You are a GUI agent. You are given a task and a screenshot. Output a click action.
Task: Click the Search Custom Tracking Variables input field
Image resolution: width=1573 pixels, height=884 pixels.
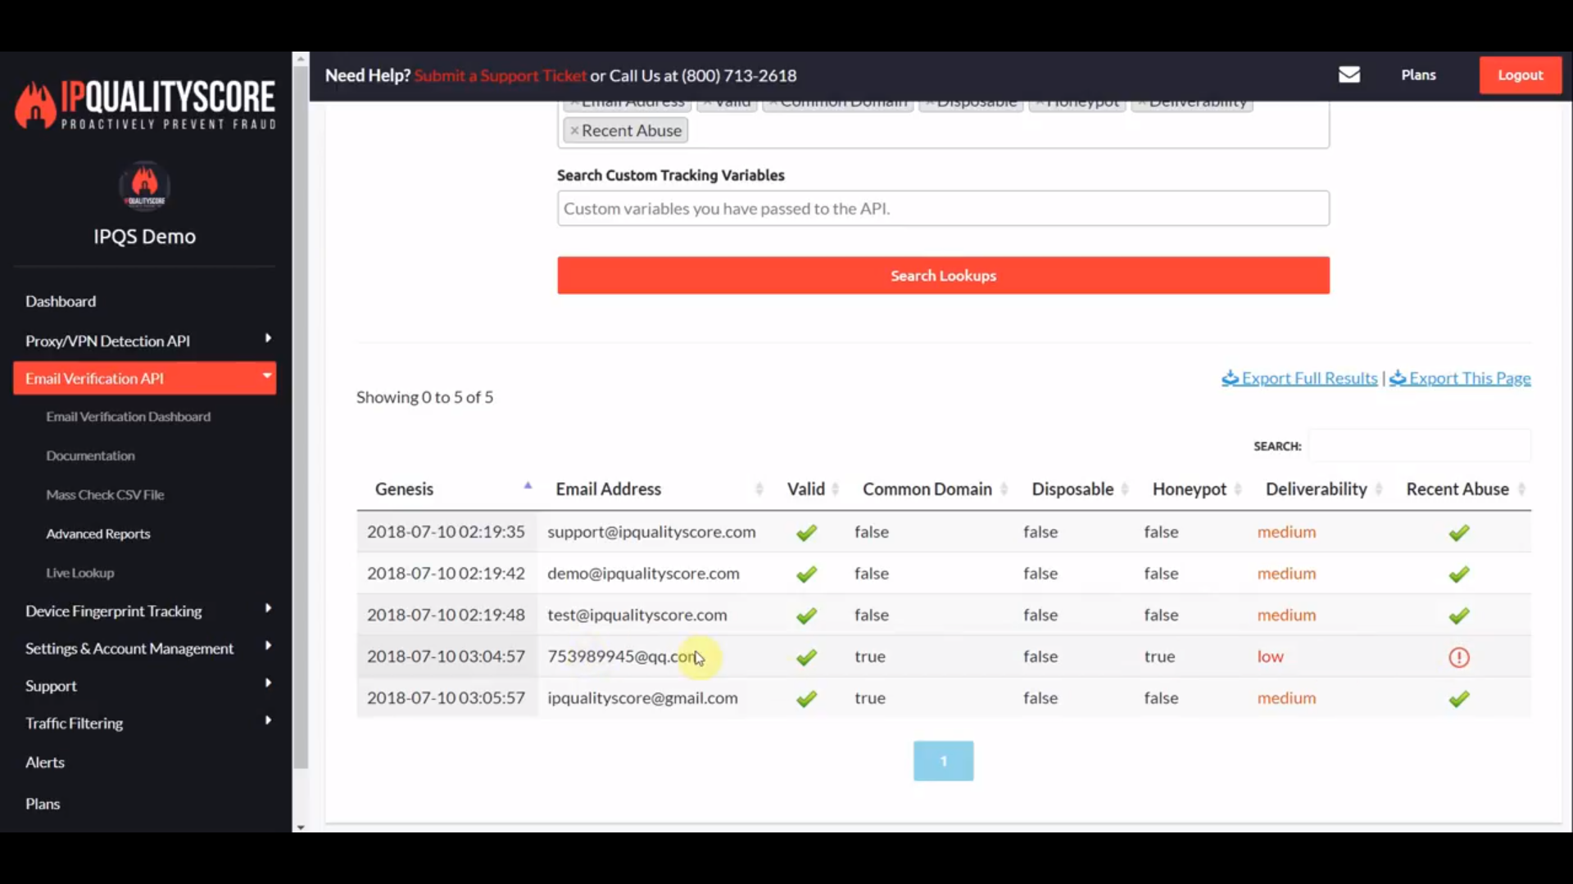point(943,207)
